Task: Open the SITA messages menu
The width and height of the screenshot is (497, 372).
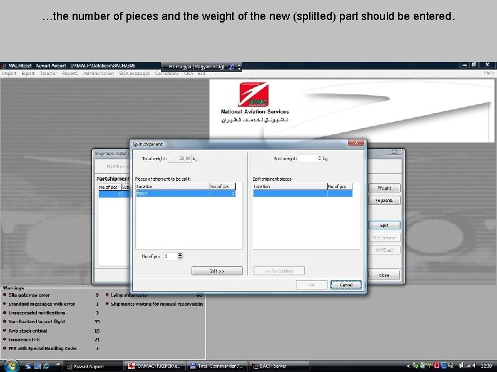Action: [x=134, y=73]
